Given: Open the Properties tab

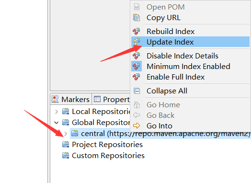Looking at the screenshot, I should pyautogui.click(x=111, y=99).
